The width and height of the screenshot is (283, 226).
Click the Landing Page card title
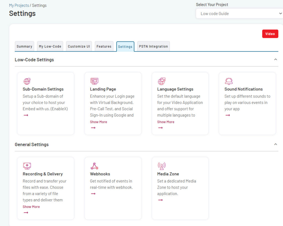[x=103, y=89]
